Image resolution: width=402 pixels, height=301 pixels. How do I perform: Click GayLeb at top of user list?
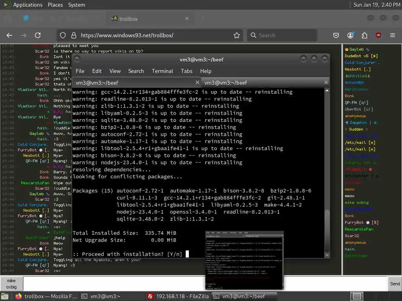pyautogui.click(x=356, y=49)
